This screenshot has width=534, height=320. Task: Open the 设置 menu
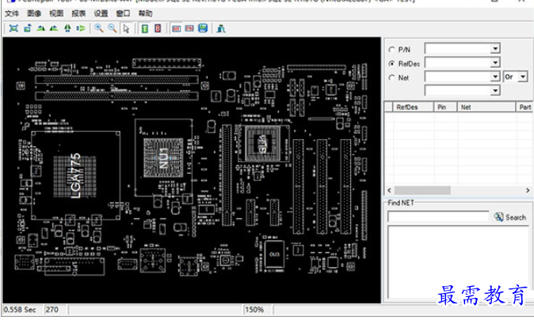tap(101, 13)
